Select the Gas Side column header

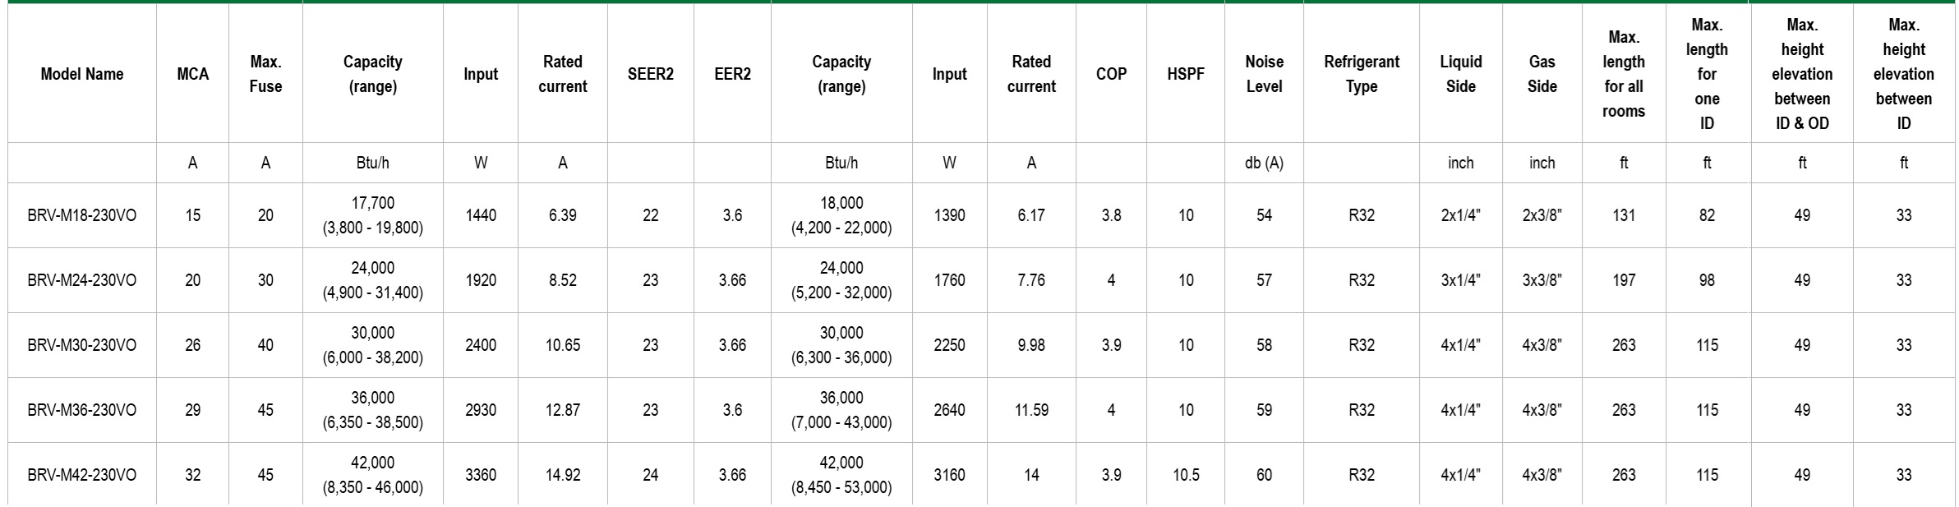(1542, 74)
